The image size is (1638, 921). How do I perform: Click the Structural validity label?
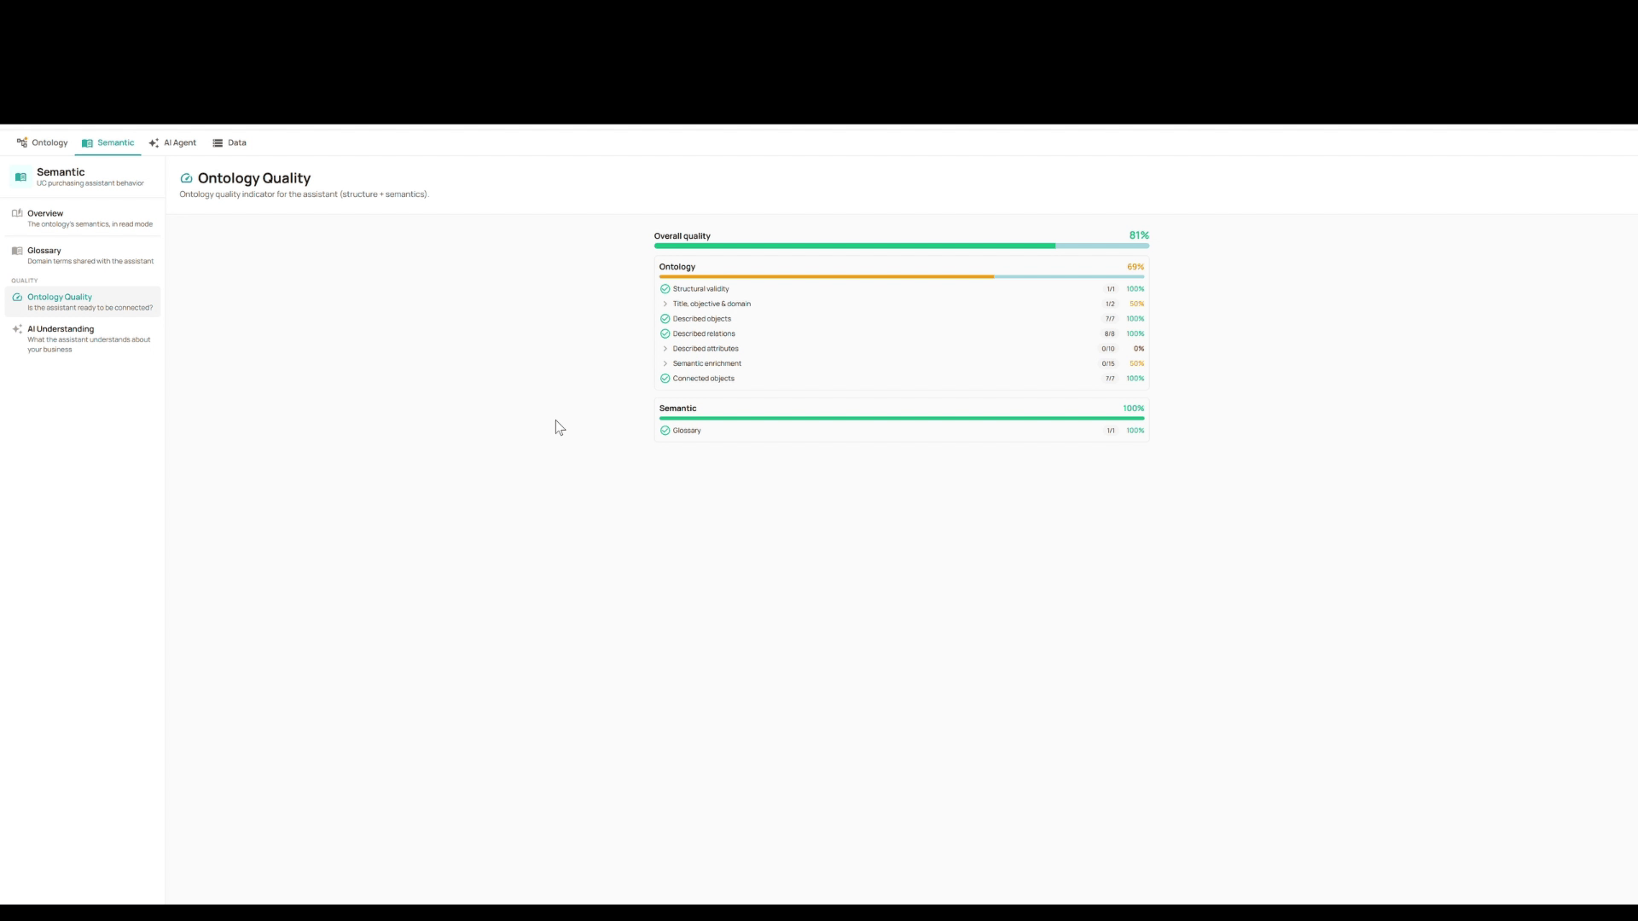701,289
